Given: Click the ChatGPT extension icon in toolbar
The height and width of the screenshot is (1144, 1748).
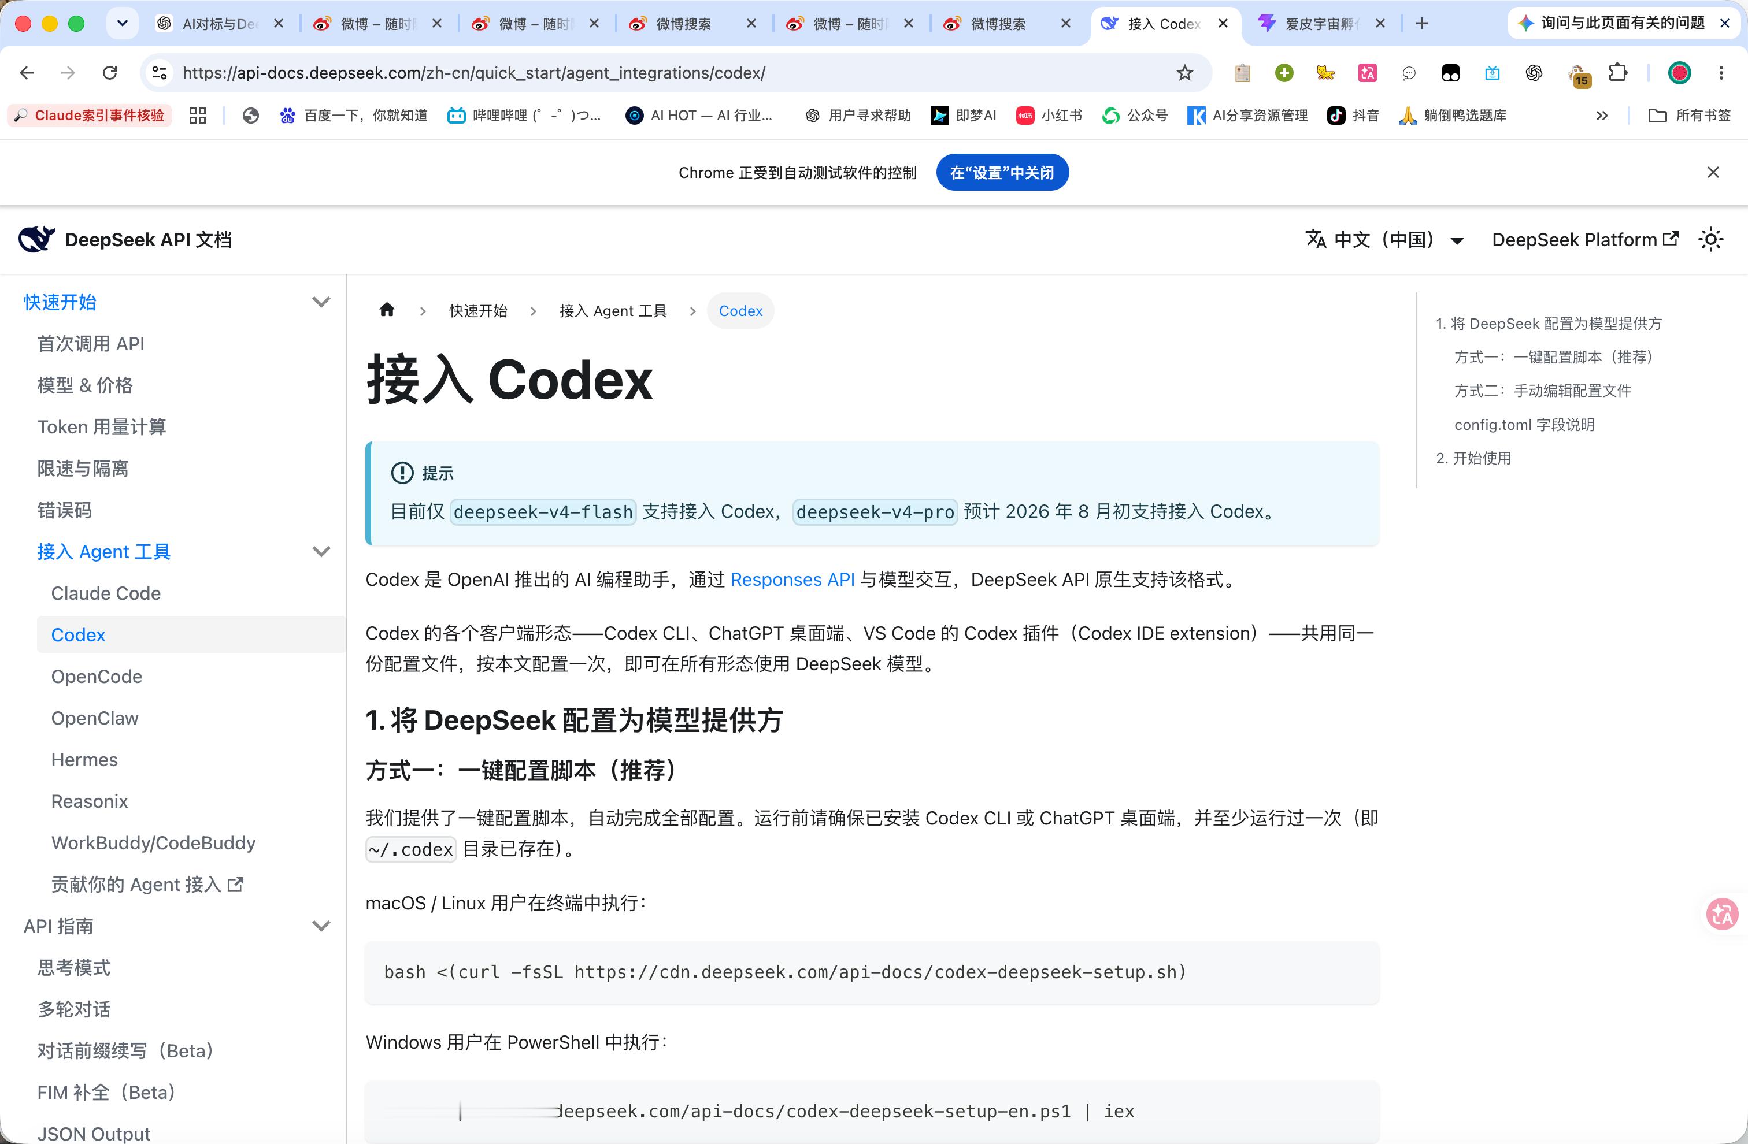Looking at the screenshot, I should 1534,73.
